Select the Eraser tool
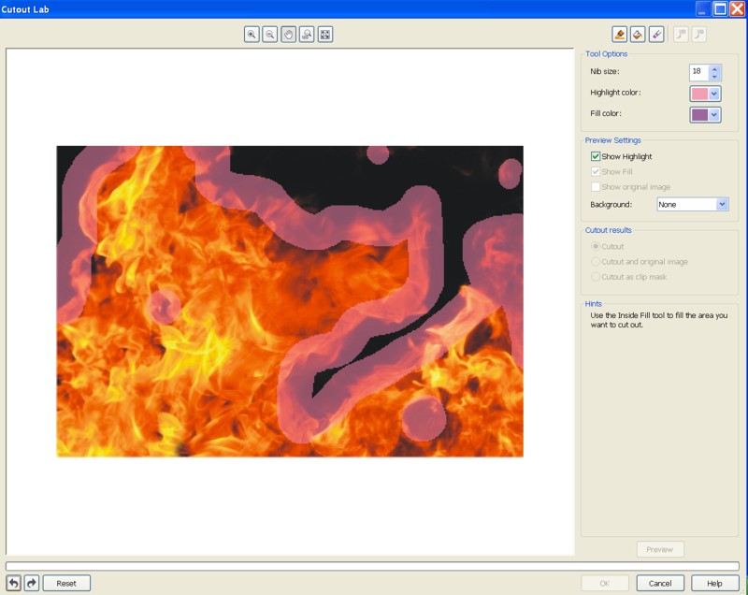The image size is (748, 595). coord(656,35)
